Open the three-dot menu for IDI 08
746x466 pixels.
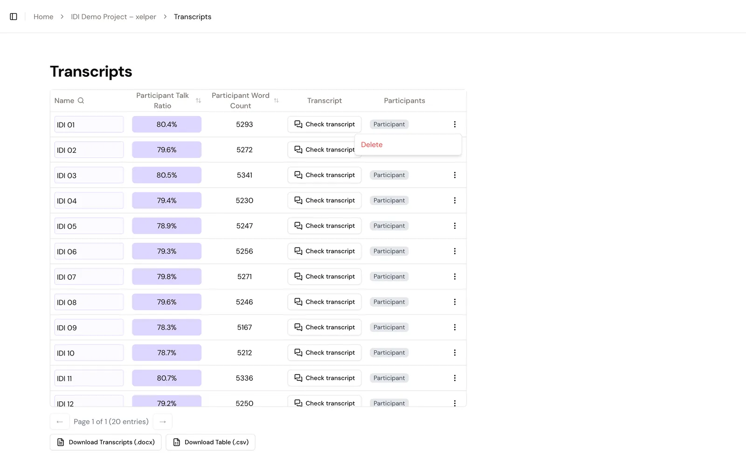click(x=455, y=302)
